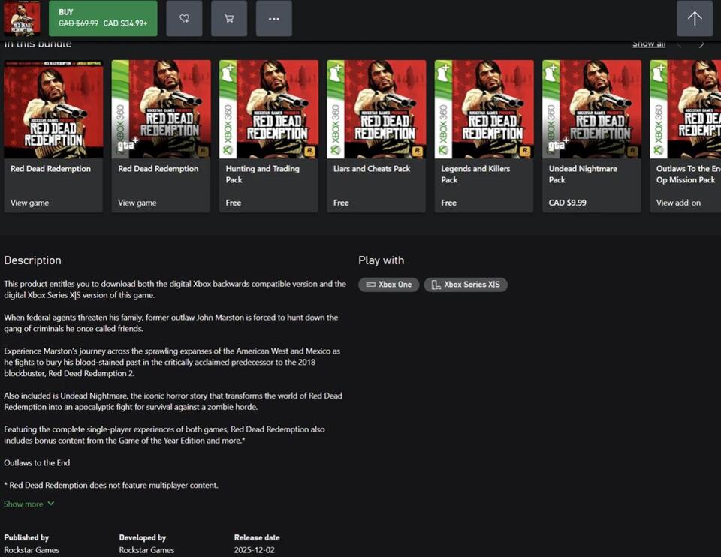Open the Legends and Killers Pack cover art
Image resolution: width=721 pixels, height=557 pixels.
pos(483,109)
